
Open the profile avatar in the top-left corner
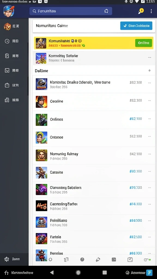coord(9,11)
